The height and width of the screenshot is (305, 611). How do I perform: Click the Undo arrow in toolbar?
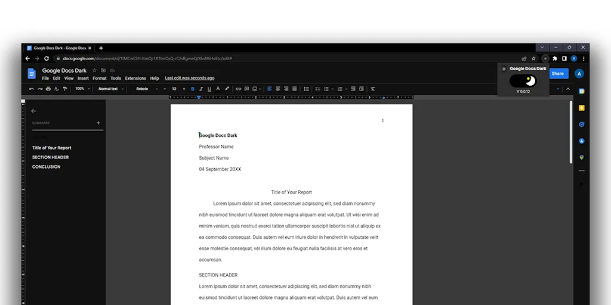[32, 89]
